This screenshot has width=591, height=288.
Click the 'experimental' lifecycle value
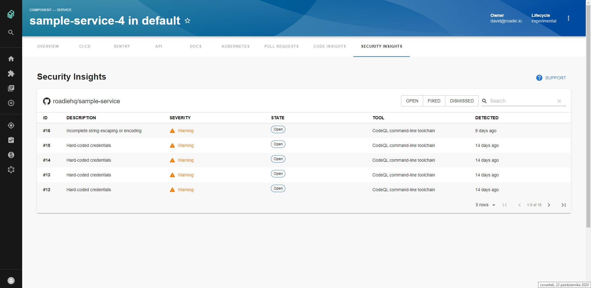coord(544,21)
